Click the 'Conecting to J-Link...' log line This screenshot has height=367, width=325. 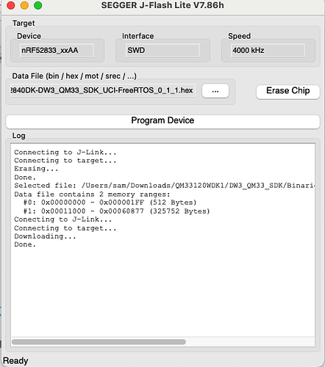(x=63, y=219)
